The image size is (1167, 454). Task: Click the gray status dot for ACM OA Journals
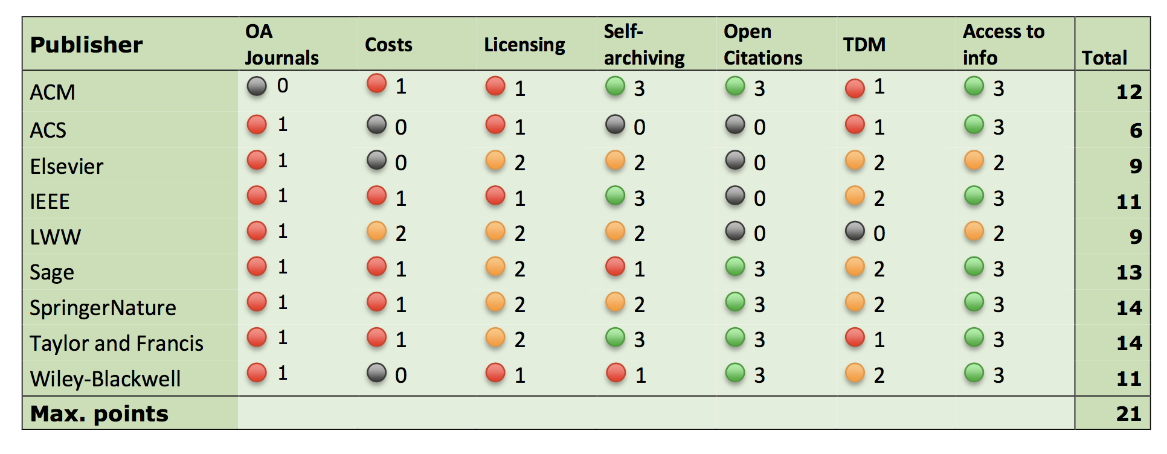[257, 86]
